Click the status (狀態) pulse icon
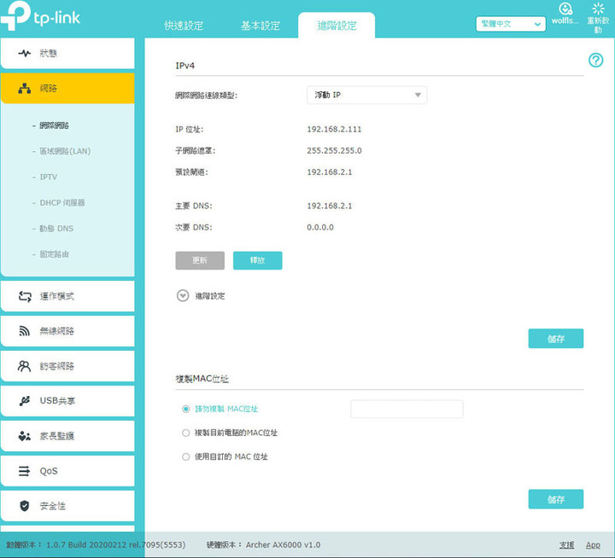This screenshot has width=615, height=558. click(x=25, y=53)
